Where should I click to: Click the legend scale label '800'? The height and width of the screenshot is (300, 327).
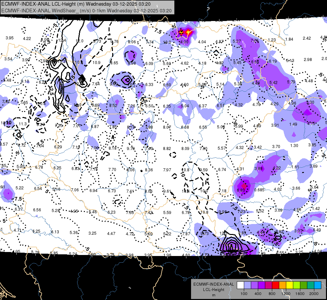(272, 294)
